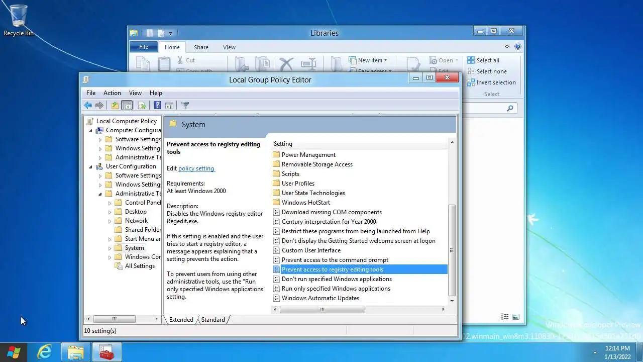Switch to the Standard tab
This screenshot has width=643, height=362.
(213, 320)
